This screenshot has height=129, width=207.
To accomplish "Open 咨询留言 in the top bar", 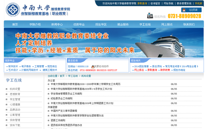I will (x=155, y=4).
